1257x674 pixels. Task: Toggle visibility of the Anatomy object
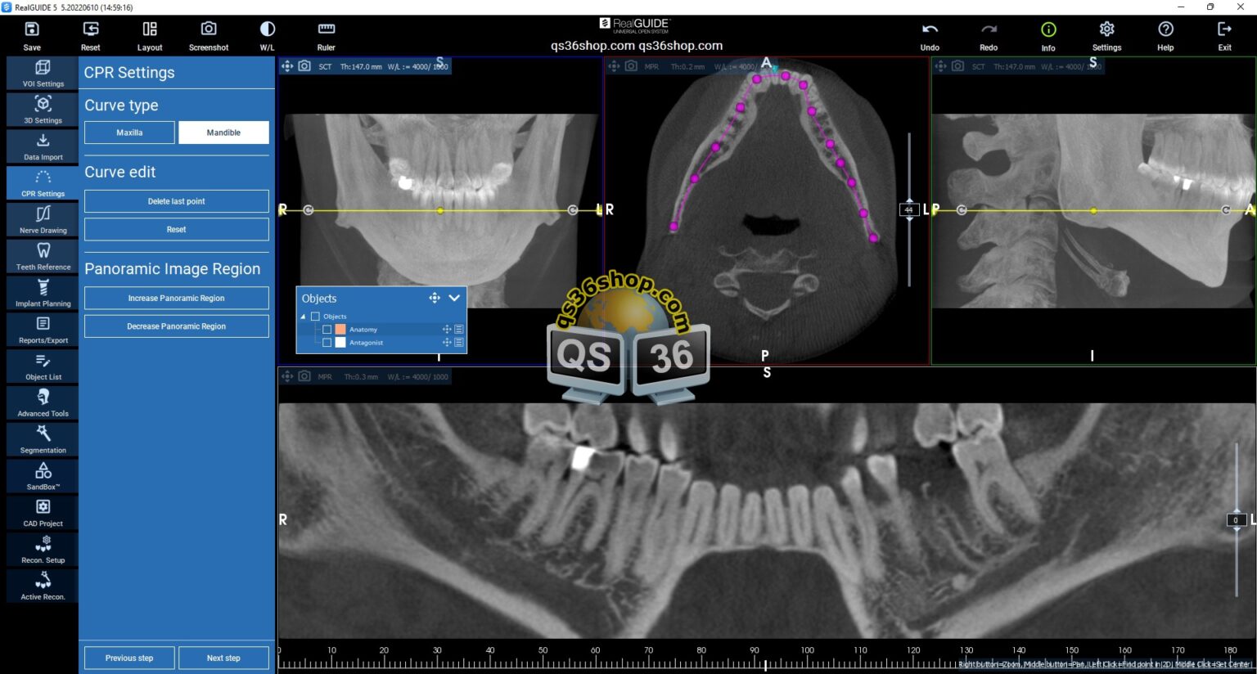[327, 329]
